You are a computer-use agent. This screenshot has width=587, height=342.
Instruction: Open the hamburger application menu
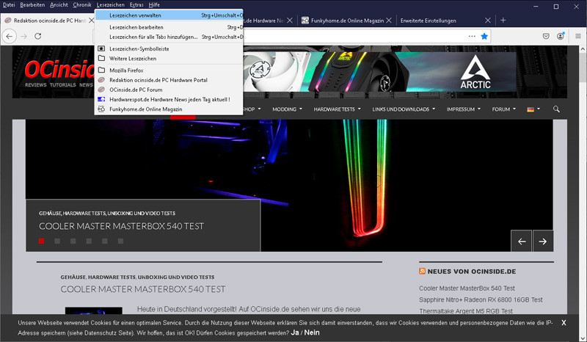point(578,37)
